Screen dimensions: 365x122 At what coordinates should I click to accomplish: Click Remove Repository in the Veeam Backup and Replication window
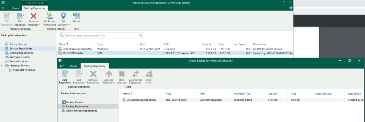point(34,19)
